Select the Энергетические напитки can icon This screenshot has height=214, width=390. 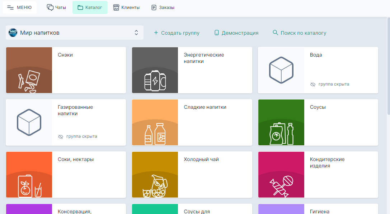[155, 81]
